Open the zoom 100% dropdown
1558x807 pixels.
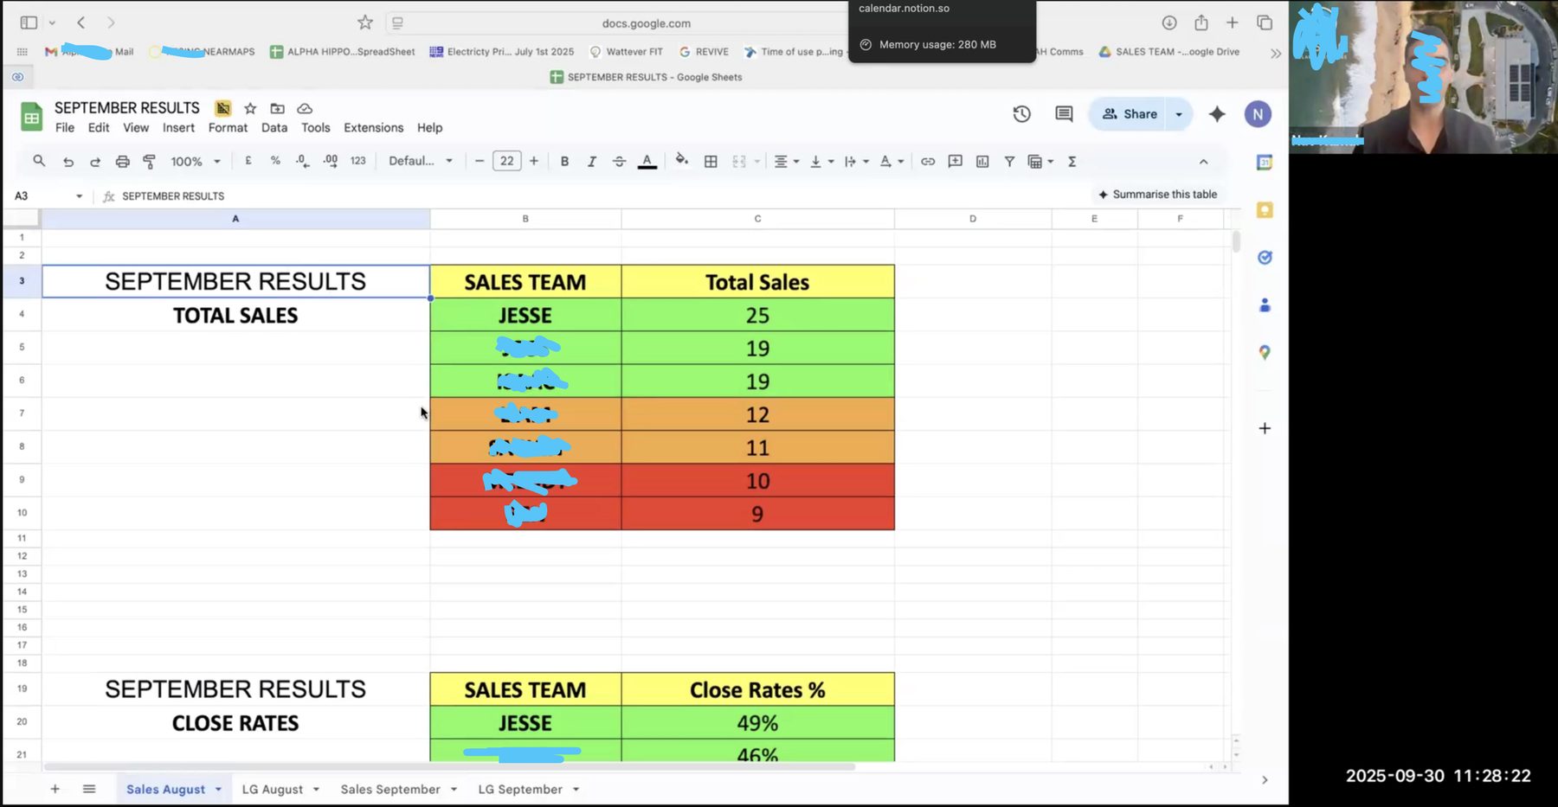[x=196, y=162]
